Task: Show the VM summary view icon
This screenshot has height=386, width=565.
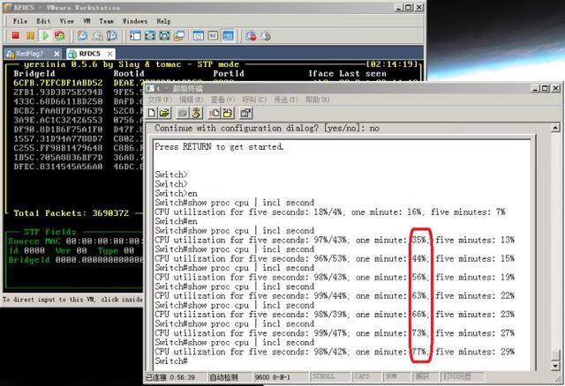Action: click(x=198, y=35)
